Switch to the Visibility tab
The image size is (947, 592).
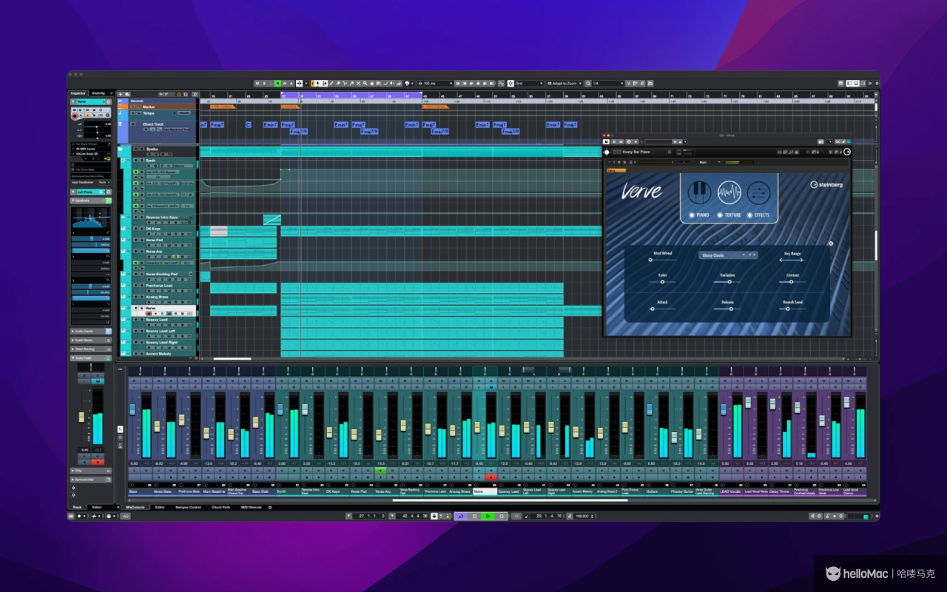tap(98, 93)
